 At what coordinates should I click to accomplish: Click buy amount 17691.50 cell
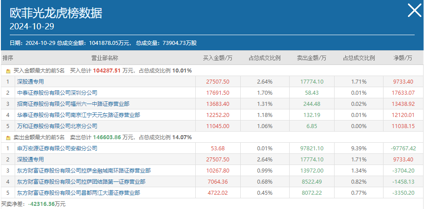pos(218,93)
